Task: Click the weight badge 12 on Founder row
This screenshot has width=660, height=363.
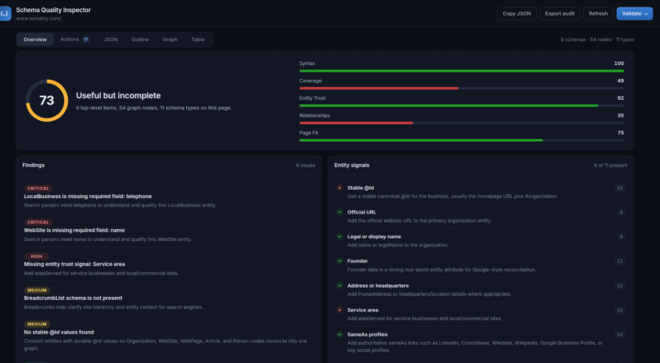Action: 620,261
